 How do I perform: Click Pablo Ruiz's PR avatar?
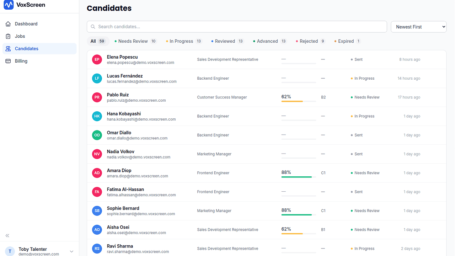tap(97, 97)
